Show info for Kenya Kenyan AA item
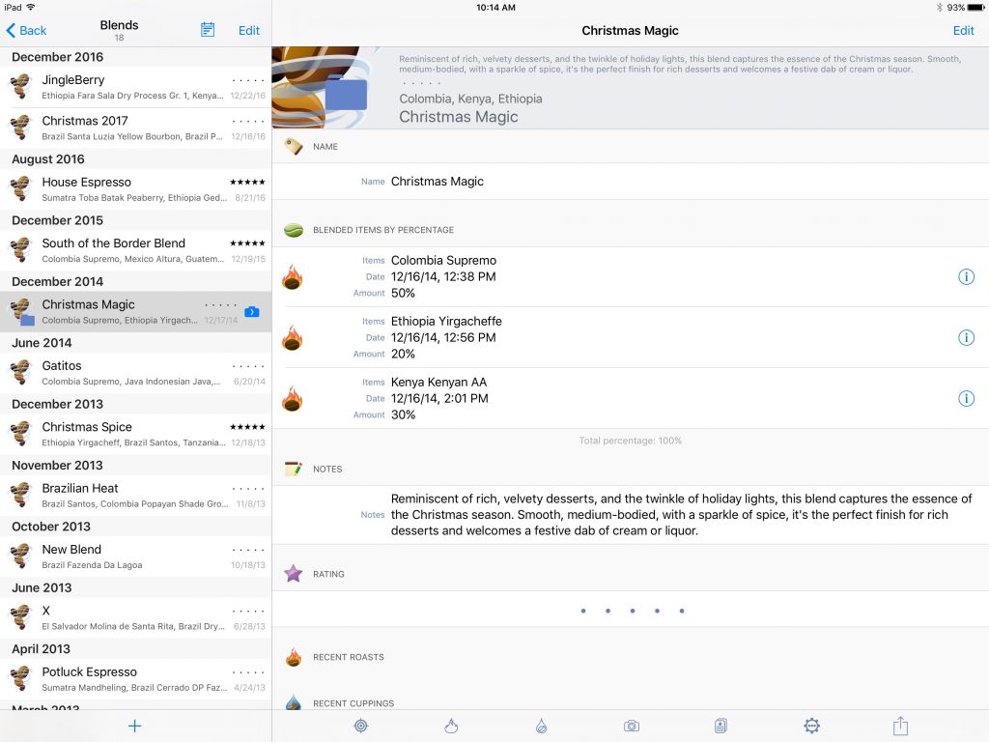Viewport: 989px width, 742px height. tap(966, 398)
